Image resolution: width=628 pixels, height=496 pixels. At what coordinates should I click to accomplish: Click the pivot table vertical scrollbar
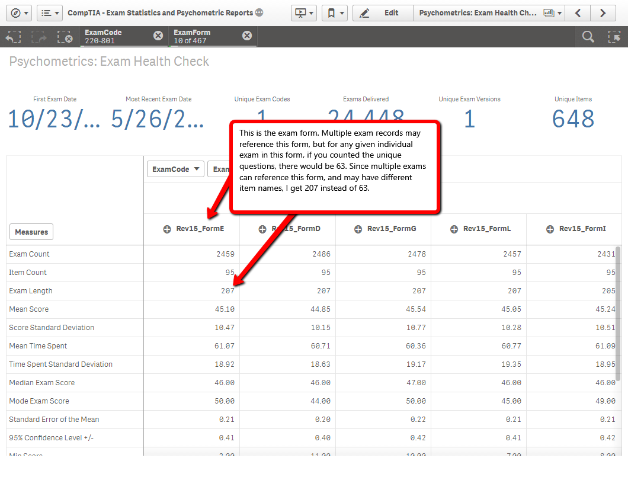[x=619, y=313]
